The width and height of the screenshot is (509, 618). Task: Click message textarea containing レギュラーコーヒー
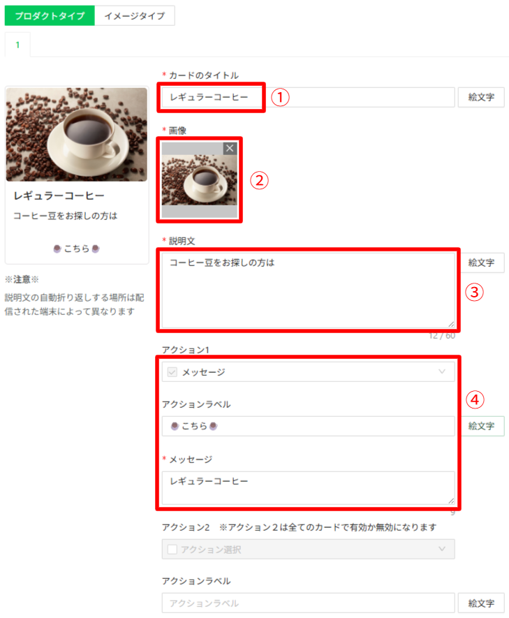[x=308, y=488]
